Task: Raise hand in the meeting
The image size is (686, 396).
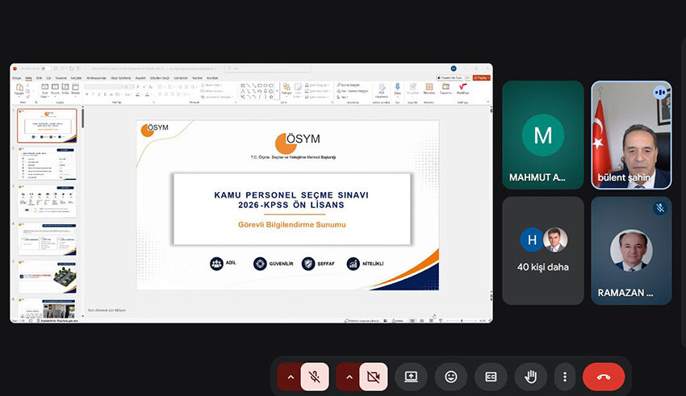Action: pos(531,377)
